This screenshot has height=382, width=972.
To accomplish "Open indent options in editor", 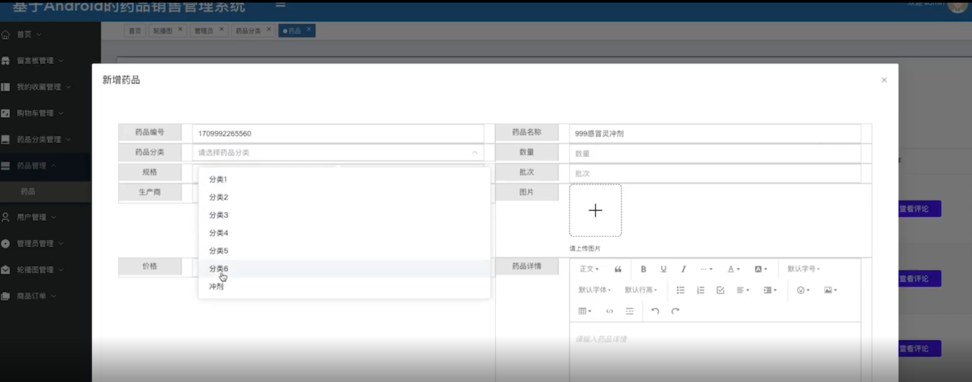I will coord(770,290).
